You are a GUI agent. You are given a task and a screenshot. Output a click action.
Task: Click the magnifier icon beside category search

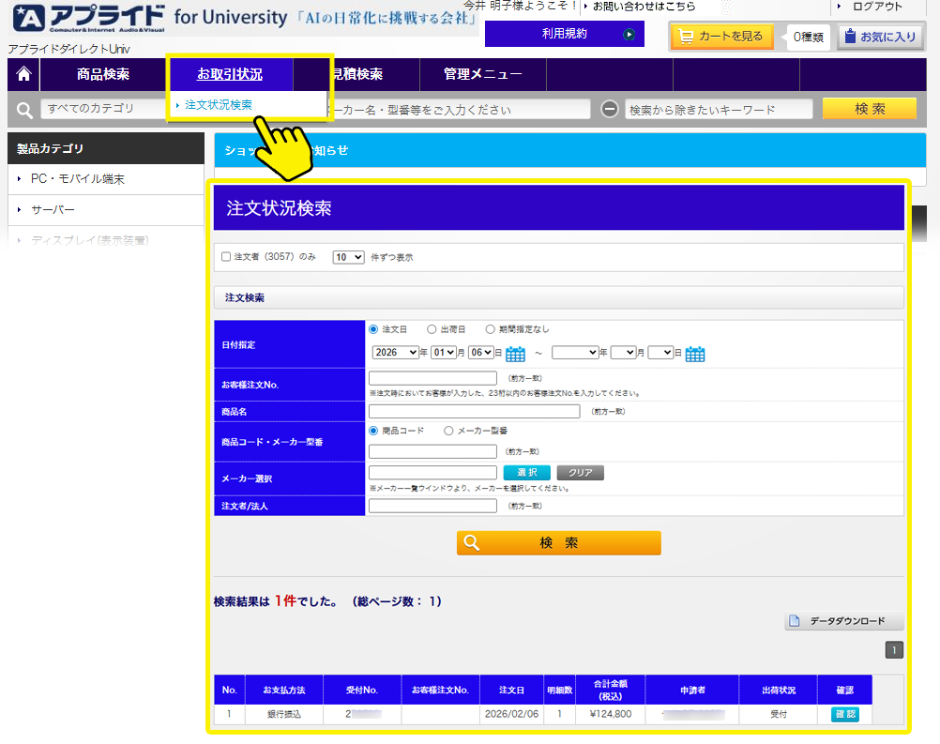24,109
